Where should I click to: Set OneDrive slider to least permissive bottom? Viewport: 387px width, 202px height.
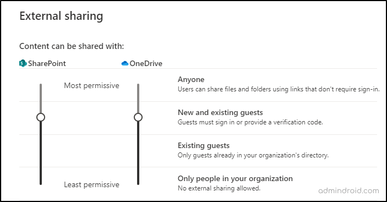(138, 183)
